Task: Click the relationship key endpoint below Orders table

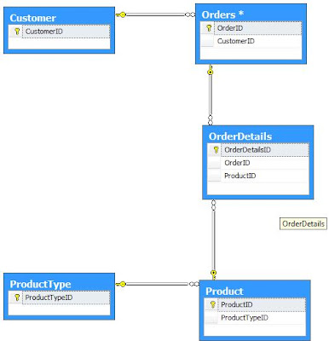Action: point(210,70)
